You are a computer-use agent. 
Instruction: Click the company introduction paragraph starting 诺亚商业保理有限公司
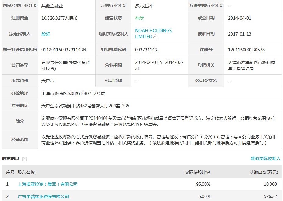158,121
